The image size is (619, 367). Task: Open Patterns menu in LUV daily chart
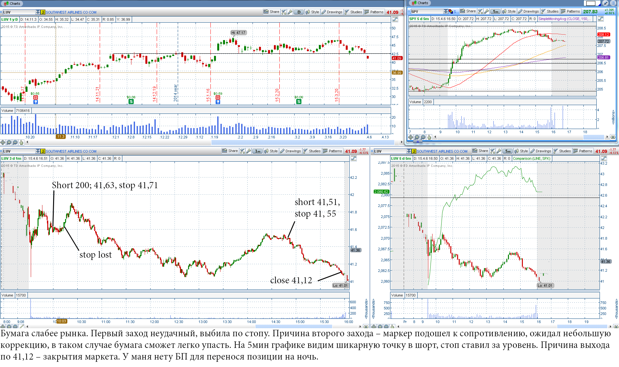(x=374, y=12)
